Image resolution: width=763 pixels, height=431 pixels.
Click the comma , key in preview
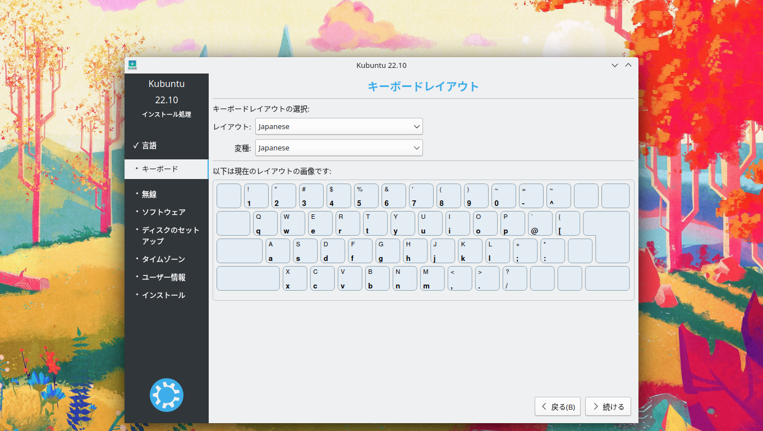pyautogui.click(x=460, y=278)
